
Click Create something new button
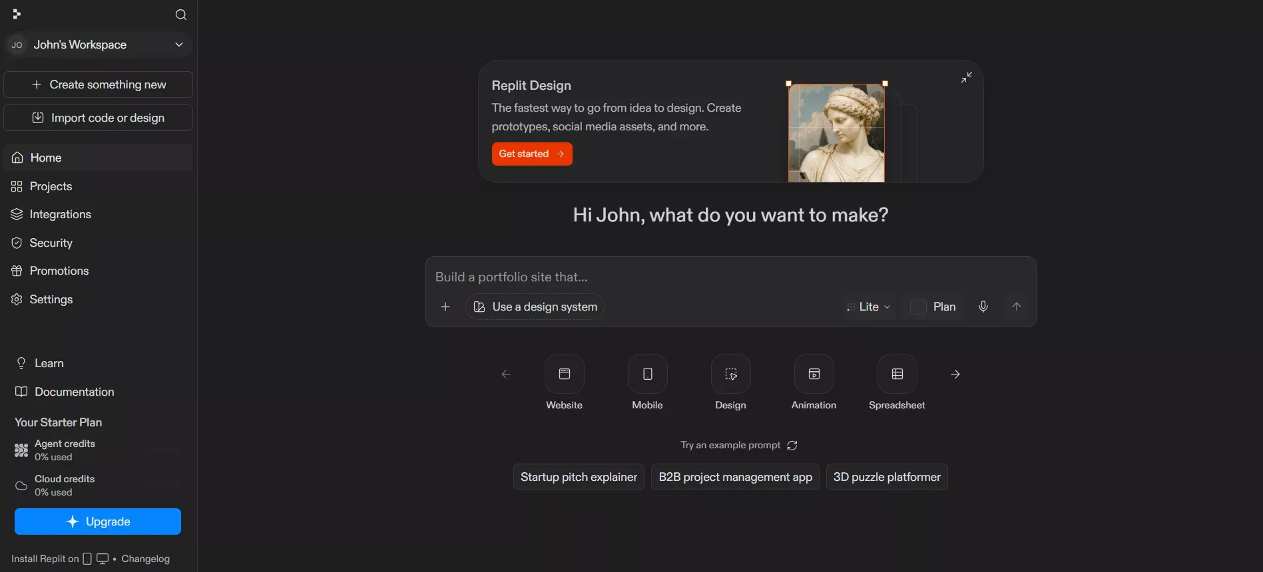[99, 84]
